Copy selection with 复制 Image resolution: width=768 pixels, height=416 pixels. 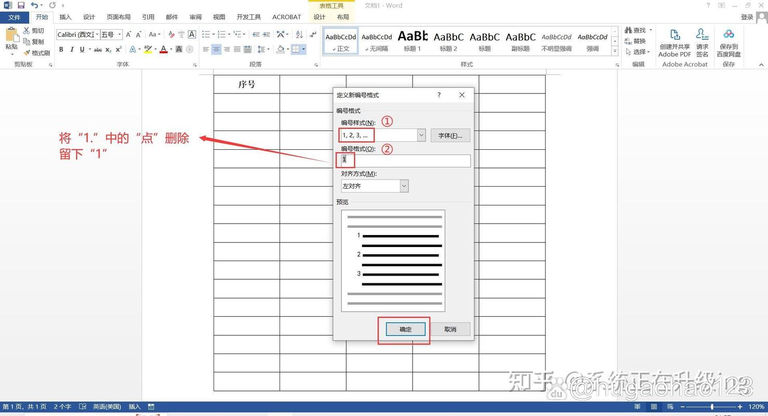34,42
